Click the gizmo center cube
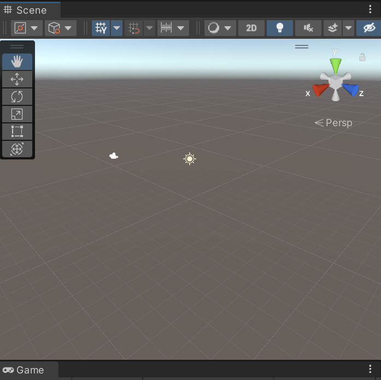 click(x=336, y=82)
